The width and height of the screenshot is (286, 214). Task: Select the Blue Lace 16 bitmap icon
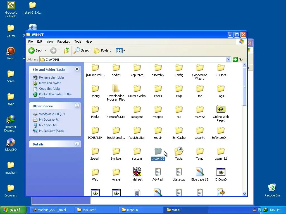point(200,172)
